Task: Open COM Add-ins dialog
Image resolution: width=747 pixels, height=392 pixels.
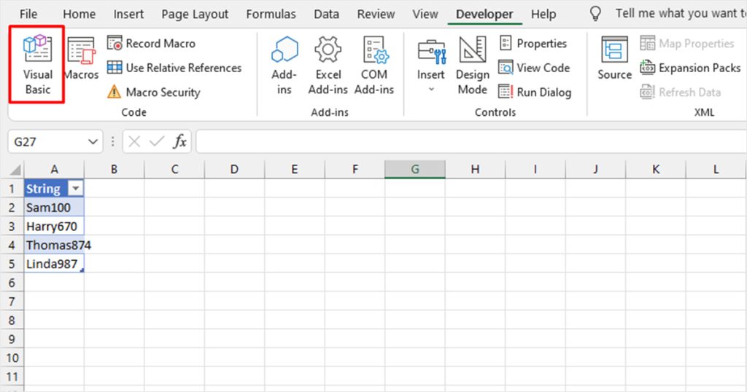Action: pyautogui.click(x=374, y=66)
